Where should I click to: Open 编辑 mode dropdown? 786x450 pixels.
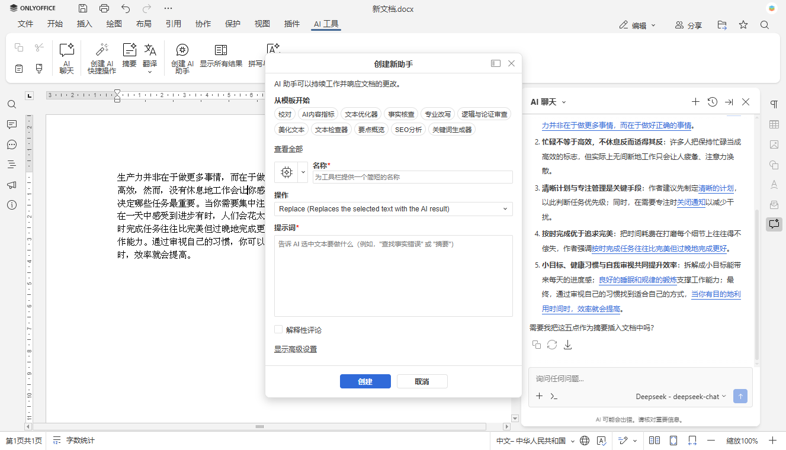[638, 25]
